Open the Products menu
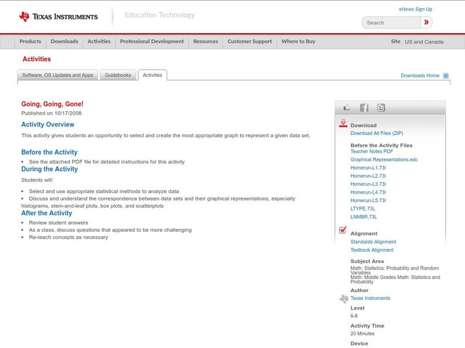 [30, 41]
